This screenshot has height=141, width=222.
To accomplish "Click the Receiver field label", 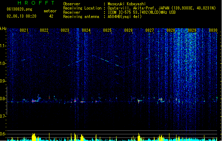I will (72, 12).
